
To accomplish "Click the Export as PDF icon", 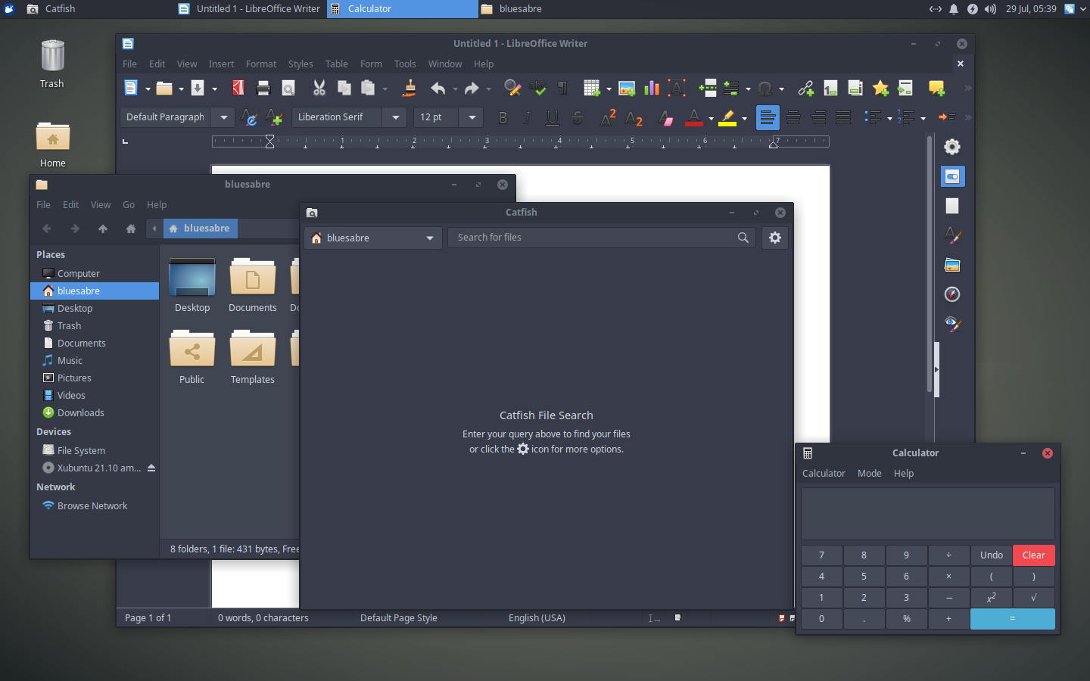I will coord(238,88).
